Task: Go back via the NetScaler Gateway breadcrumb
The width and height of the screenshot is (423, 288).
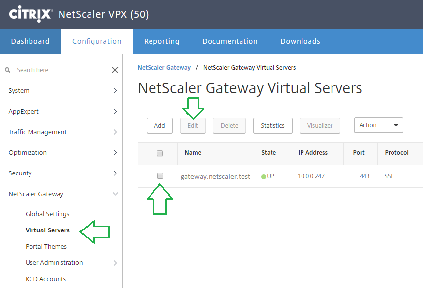Action: point(164,67)
